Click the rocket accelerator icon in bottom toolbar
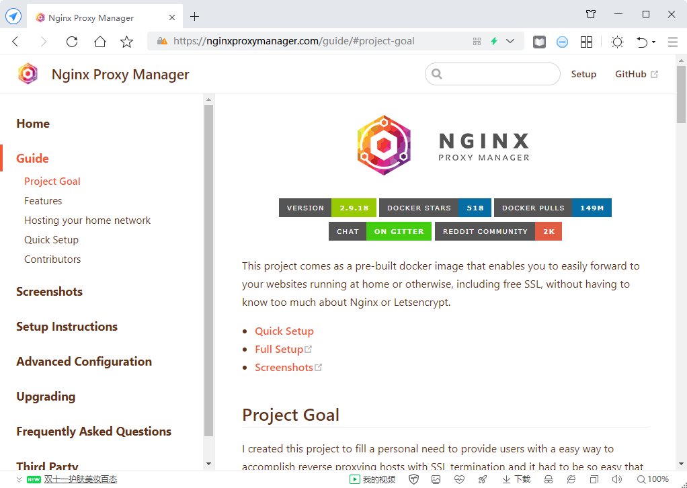This screenshot has height=488, width=687. click(482, 479)
